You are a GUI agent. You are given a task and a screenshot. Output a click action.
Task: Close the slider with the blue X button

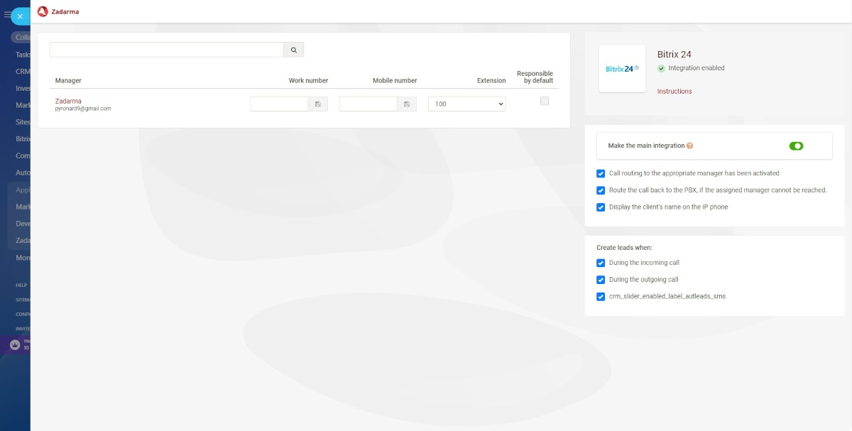tap(20, 16)
